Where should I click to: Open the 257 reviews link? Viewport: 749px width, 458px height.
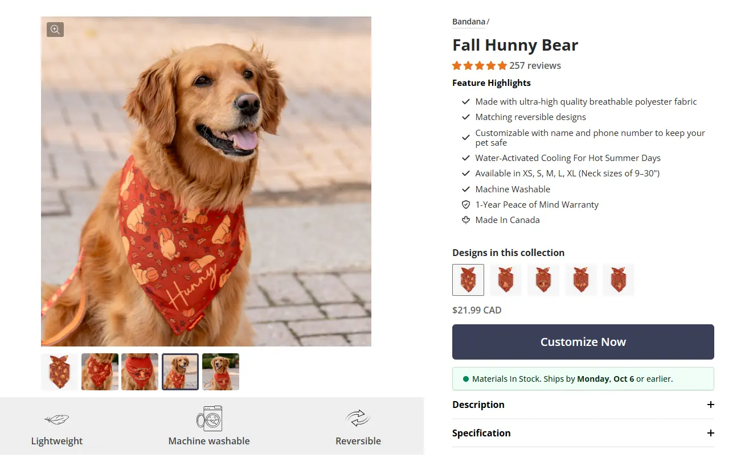(535, 65)
